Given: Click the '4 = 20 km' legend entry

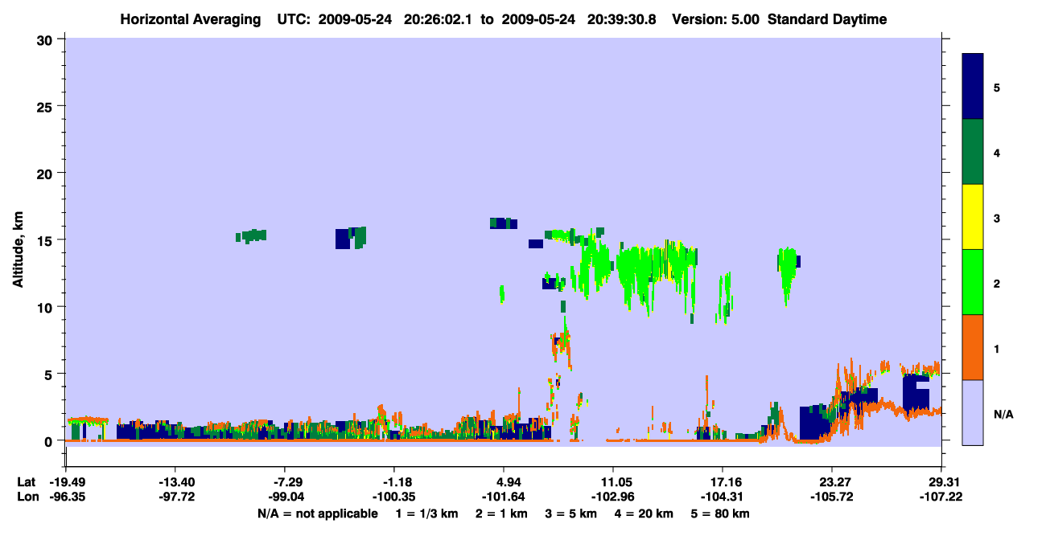Looking at the screenshot, I should 644,513.
